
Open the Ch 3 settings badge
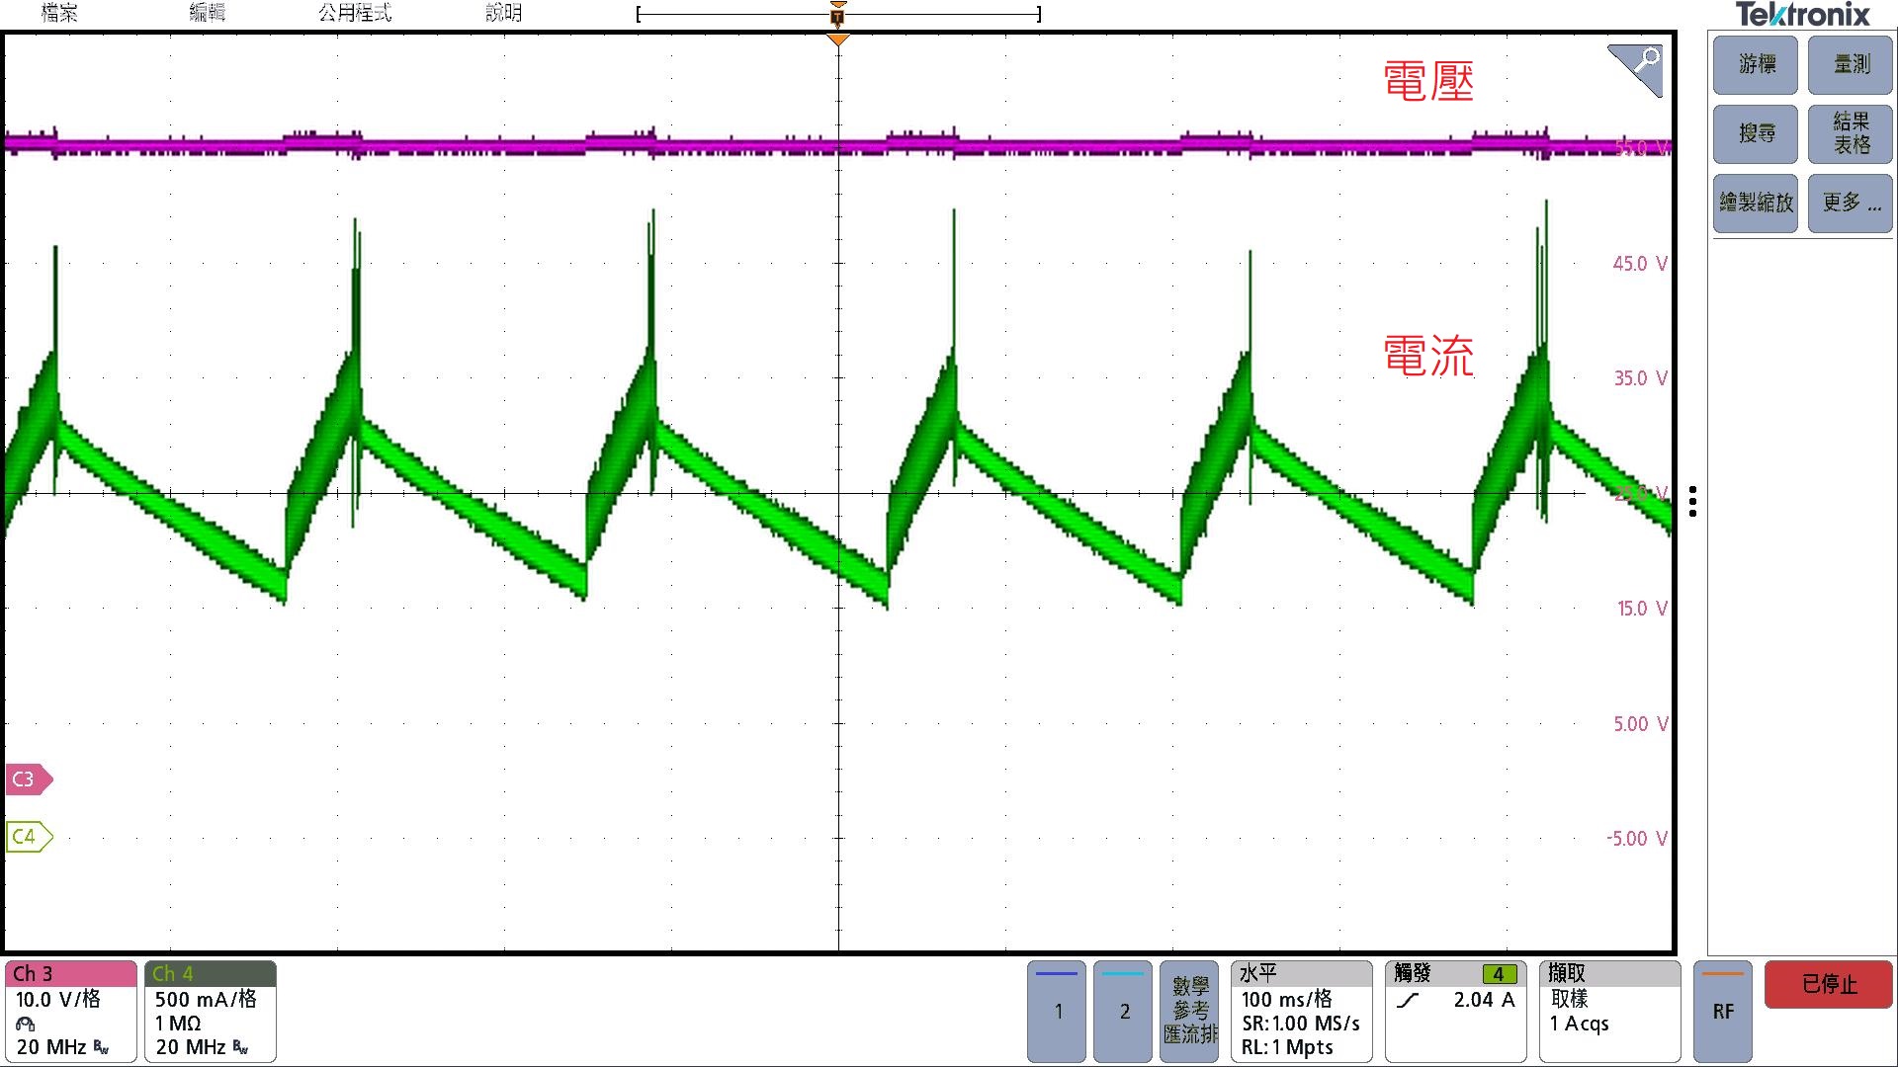[x=70, y=1011]
